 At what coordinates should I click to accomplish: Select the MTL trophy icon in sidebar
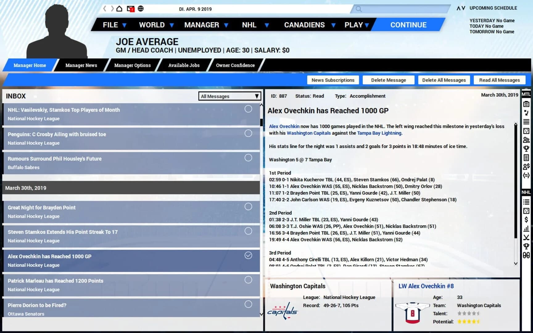[527, 149]
